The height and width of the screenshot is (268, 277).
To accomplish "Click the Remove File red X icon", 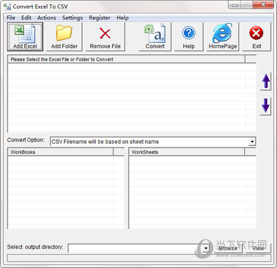I will click(x=105, y=37).
